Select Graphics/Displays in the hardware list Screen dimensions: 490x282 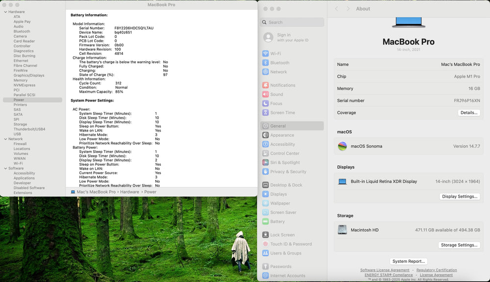click(x=29, y=76)
